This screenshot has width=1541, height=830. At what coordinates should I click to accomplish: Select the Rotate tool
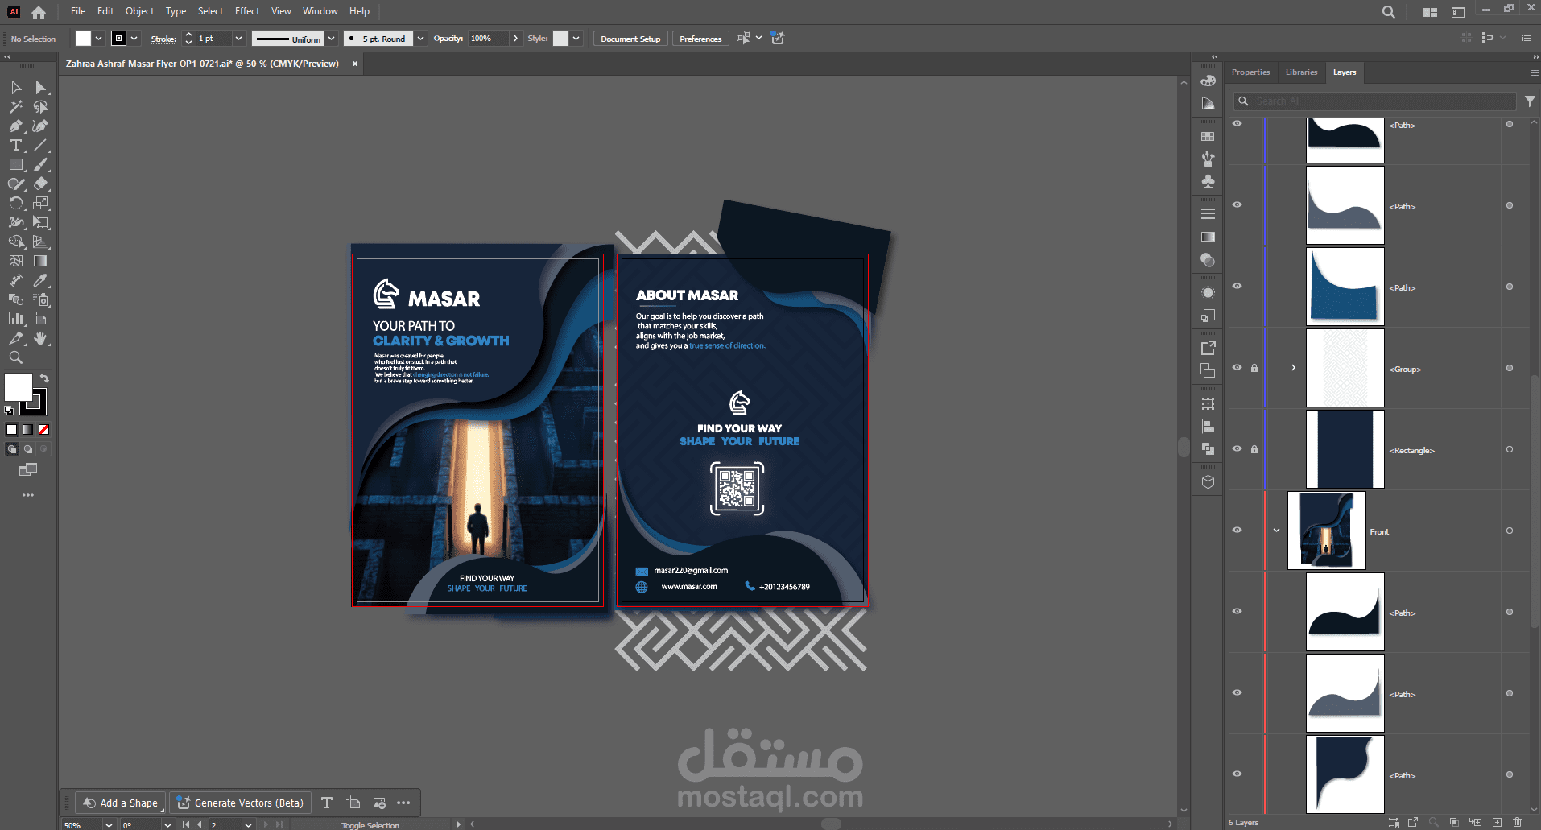pyautogui.click(x=16, y=203)
